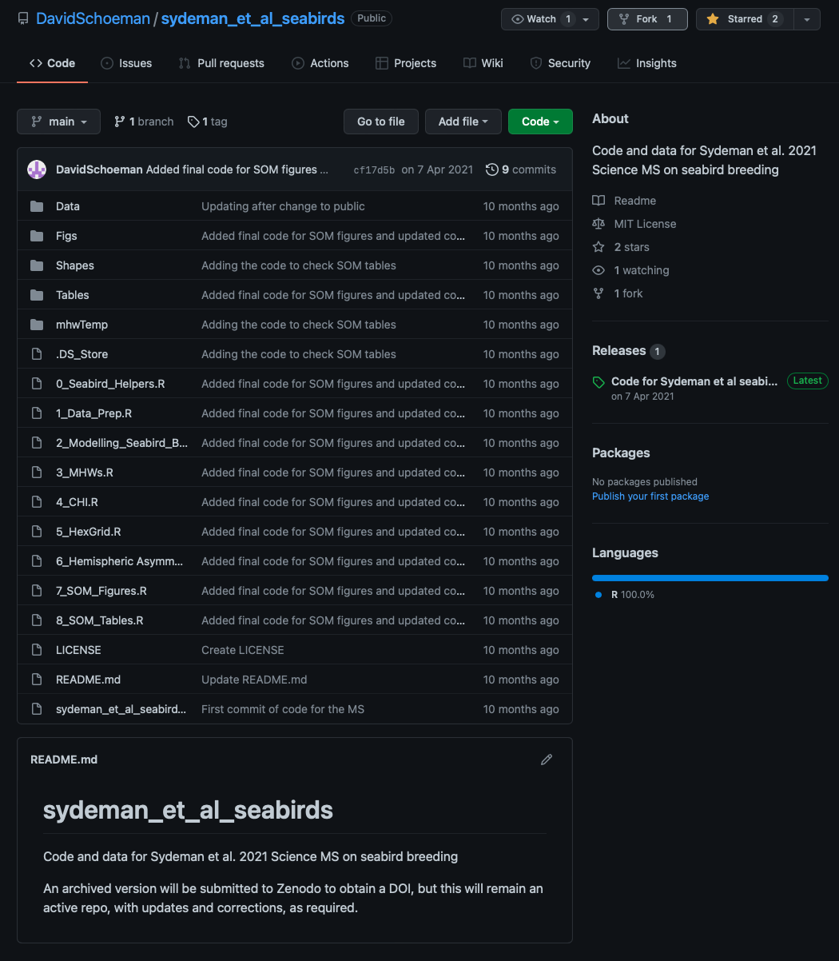The height and width of the screenshot is (961, 839).
Task: Expand the Add file dropdown
Action: click(463, 122)
